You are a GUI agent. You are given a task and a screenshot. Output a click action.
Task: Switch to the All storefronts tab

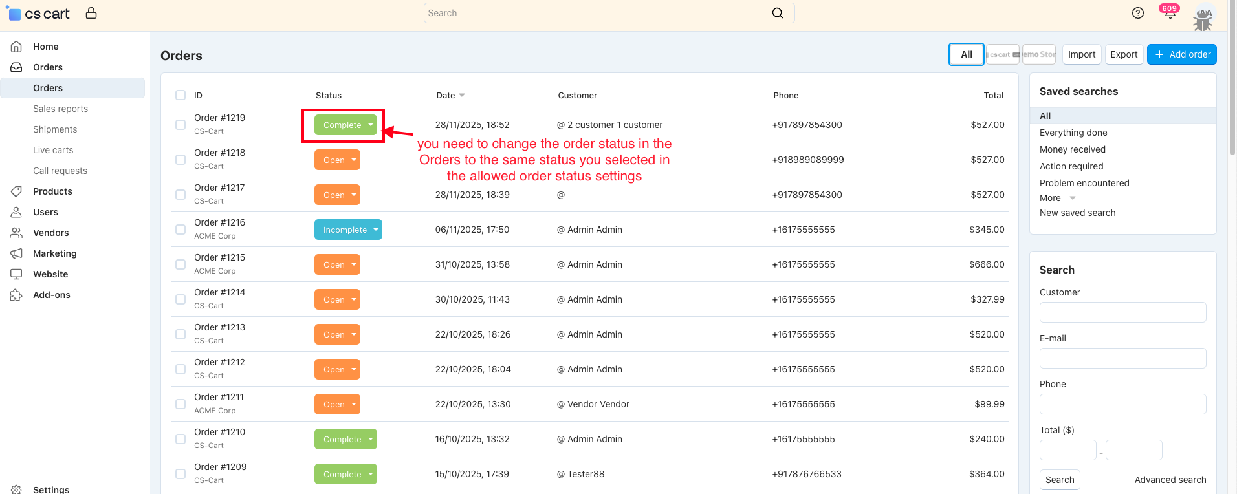click(966, 54)
